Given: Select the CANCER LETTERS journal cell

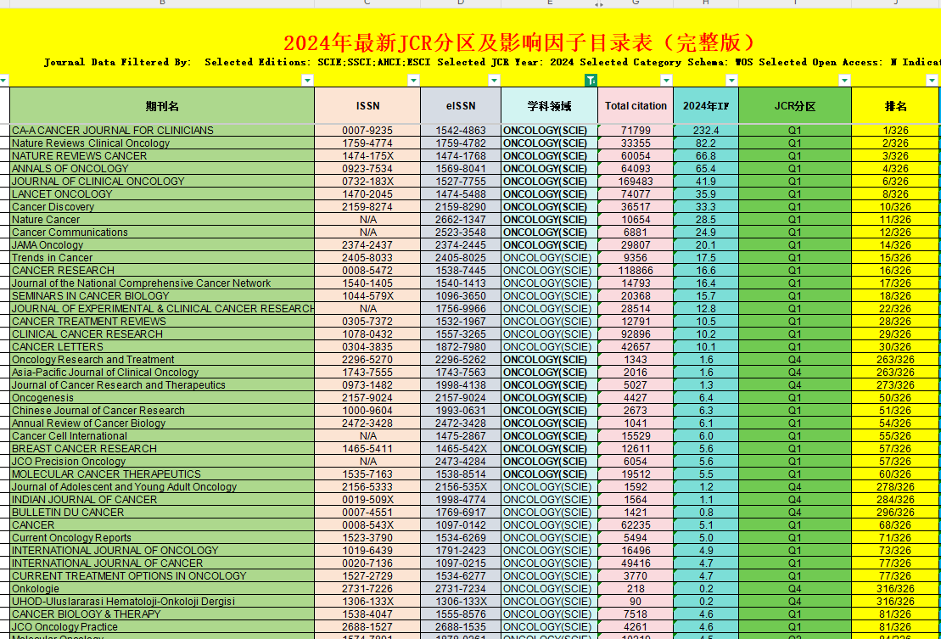Looking at the screenshot, I should (x=162, y=347).
